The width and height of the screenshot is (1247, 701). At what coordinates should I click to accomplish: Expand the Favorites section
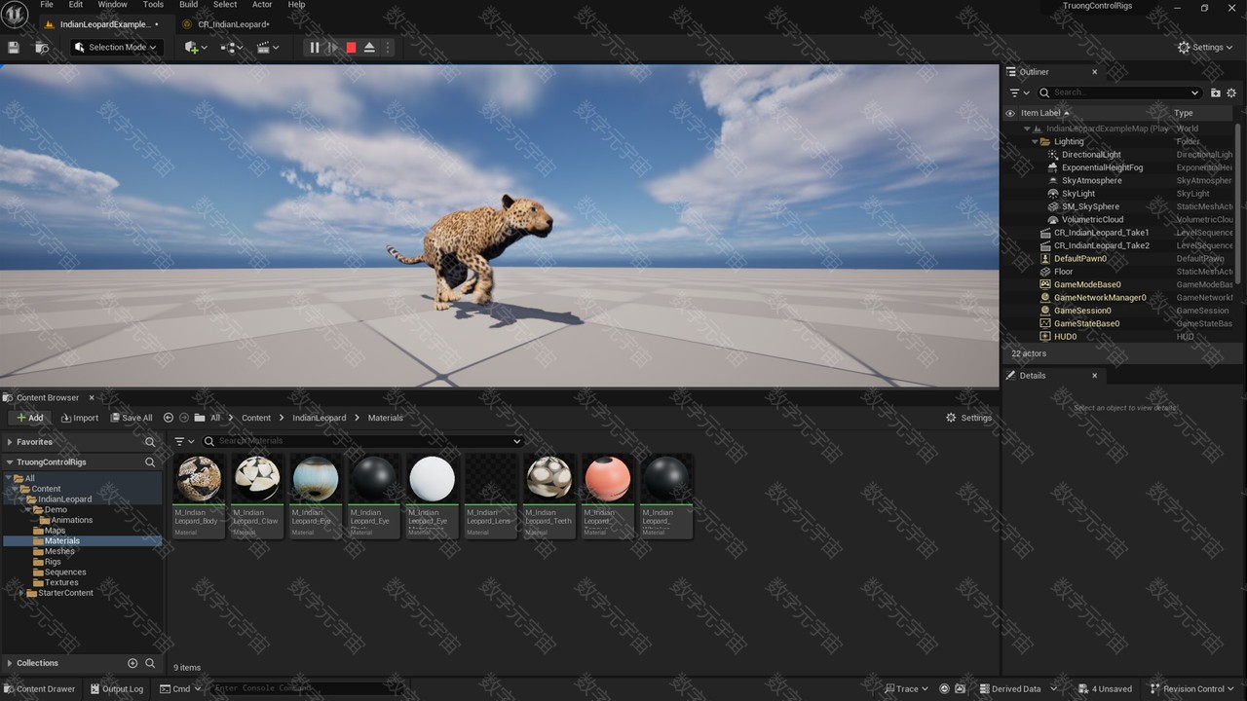[x=10, y=442]
